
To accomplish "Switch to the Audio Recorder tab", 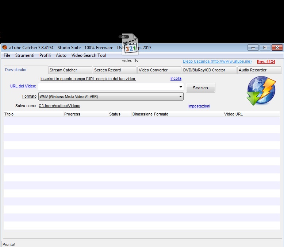I will click(260, 70).
